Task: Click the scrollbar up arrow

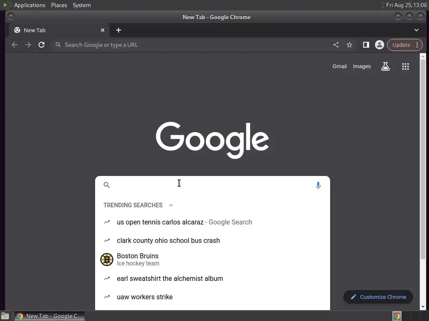Action: coord(423,56)
